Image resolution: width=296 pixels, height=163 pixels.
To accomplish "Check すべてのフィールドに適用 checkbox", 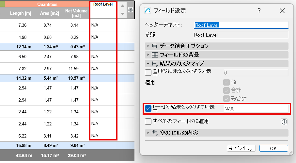I will click(148, 122).
